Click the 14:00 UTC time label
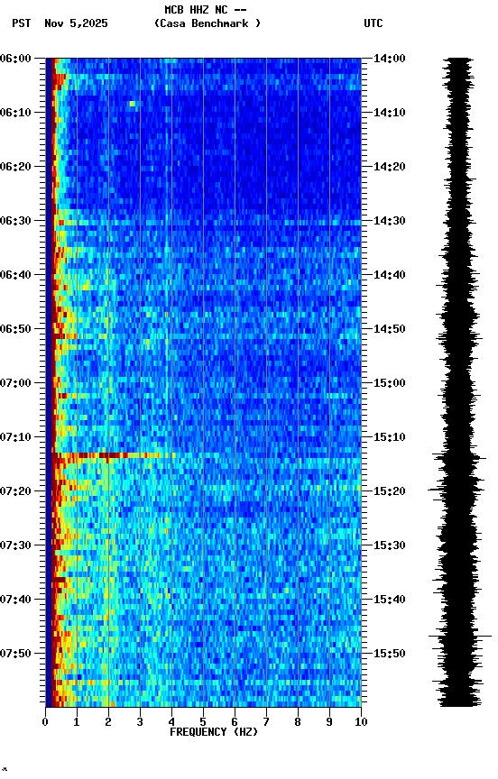This screenshot has height=779, width=498. [390, 59]
